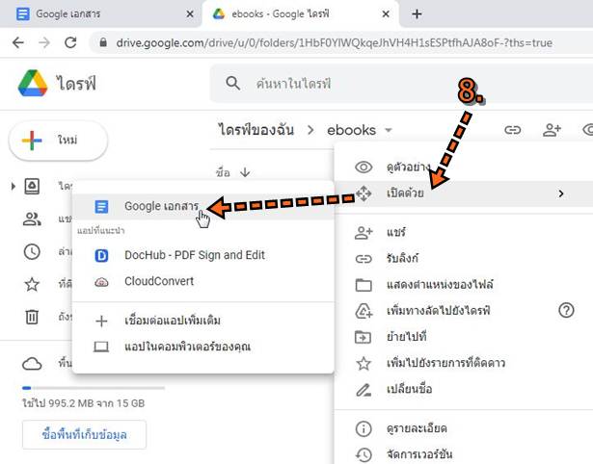The width and height of the screenshot is (593, 464).
Task: Select ย้ายไปที่ move to menu item
Action: pyautogui.click(x=464, y=337)
